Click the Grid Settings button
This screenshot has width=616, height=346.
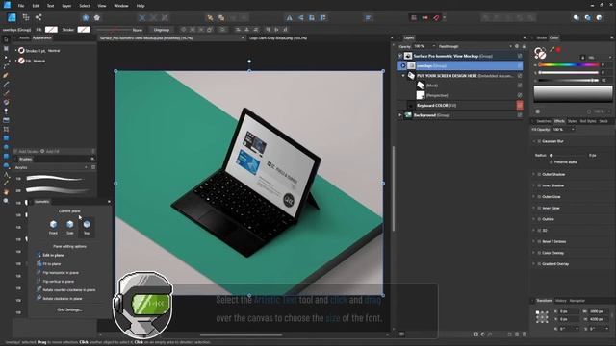69,309
